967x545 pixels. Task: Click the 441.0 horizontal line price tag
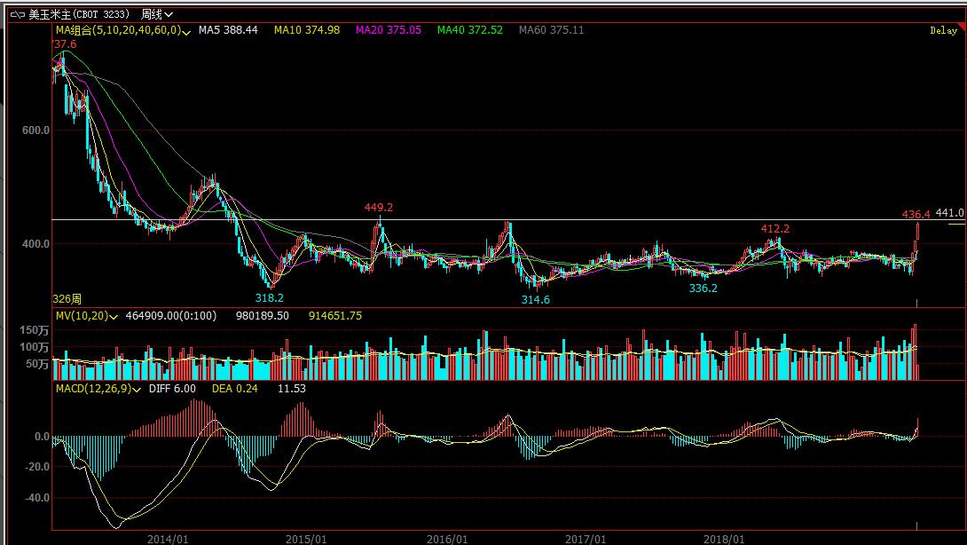[x=949, y=214]
